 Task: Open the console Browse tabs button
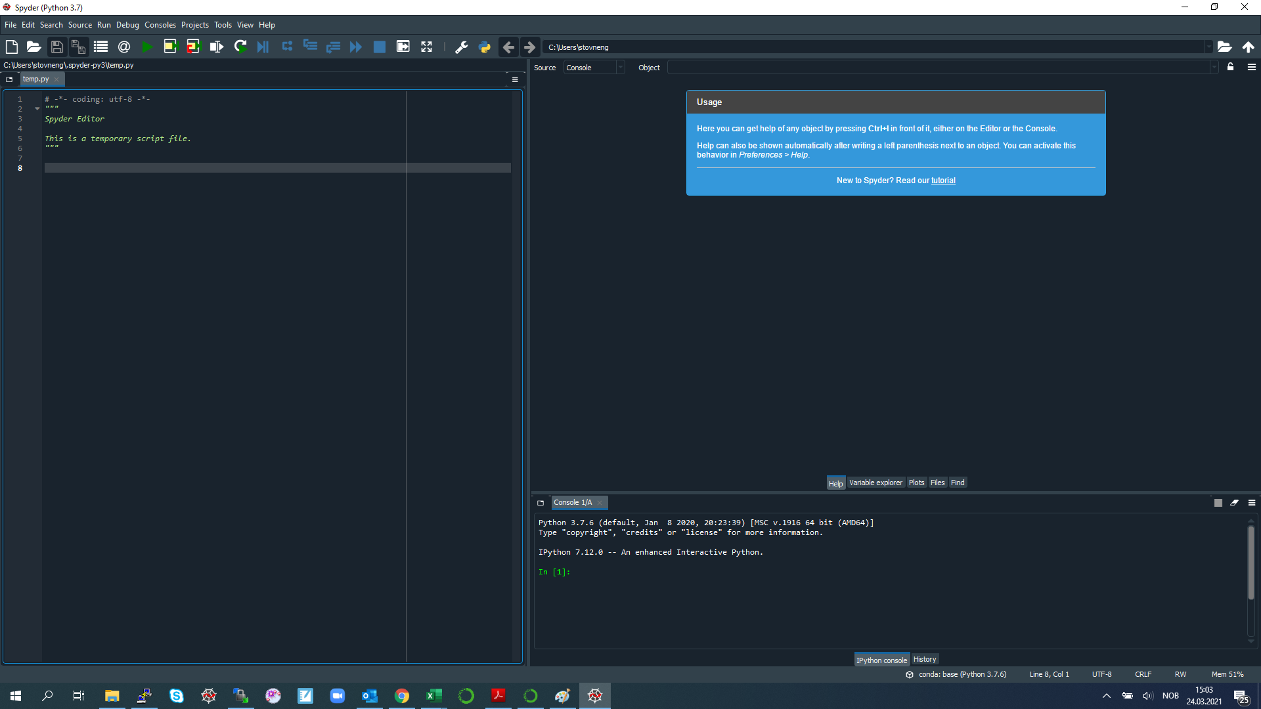[541, 503]
